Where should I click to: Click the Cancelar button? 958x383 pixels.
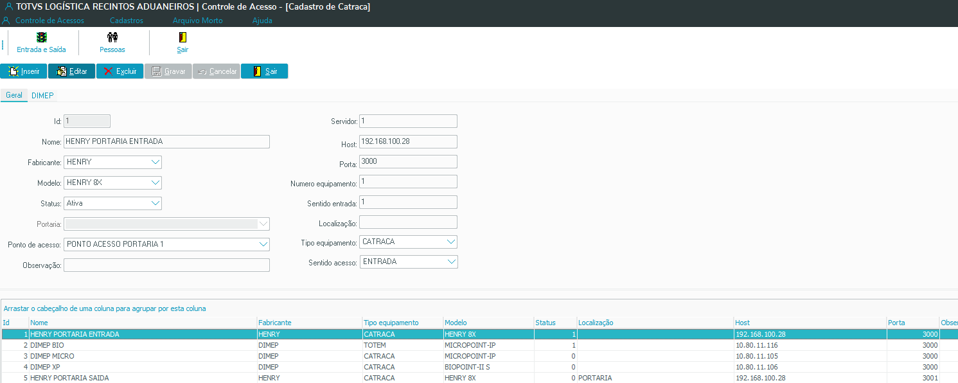(x=217, y=71)
